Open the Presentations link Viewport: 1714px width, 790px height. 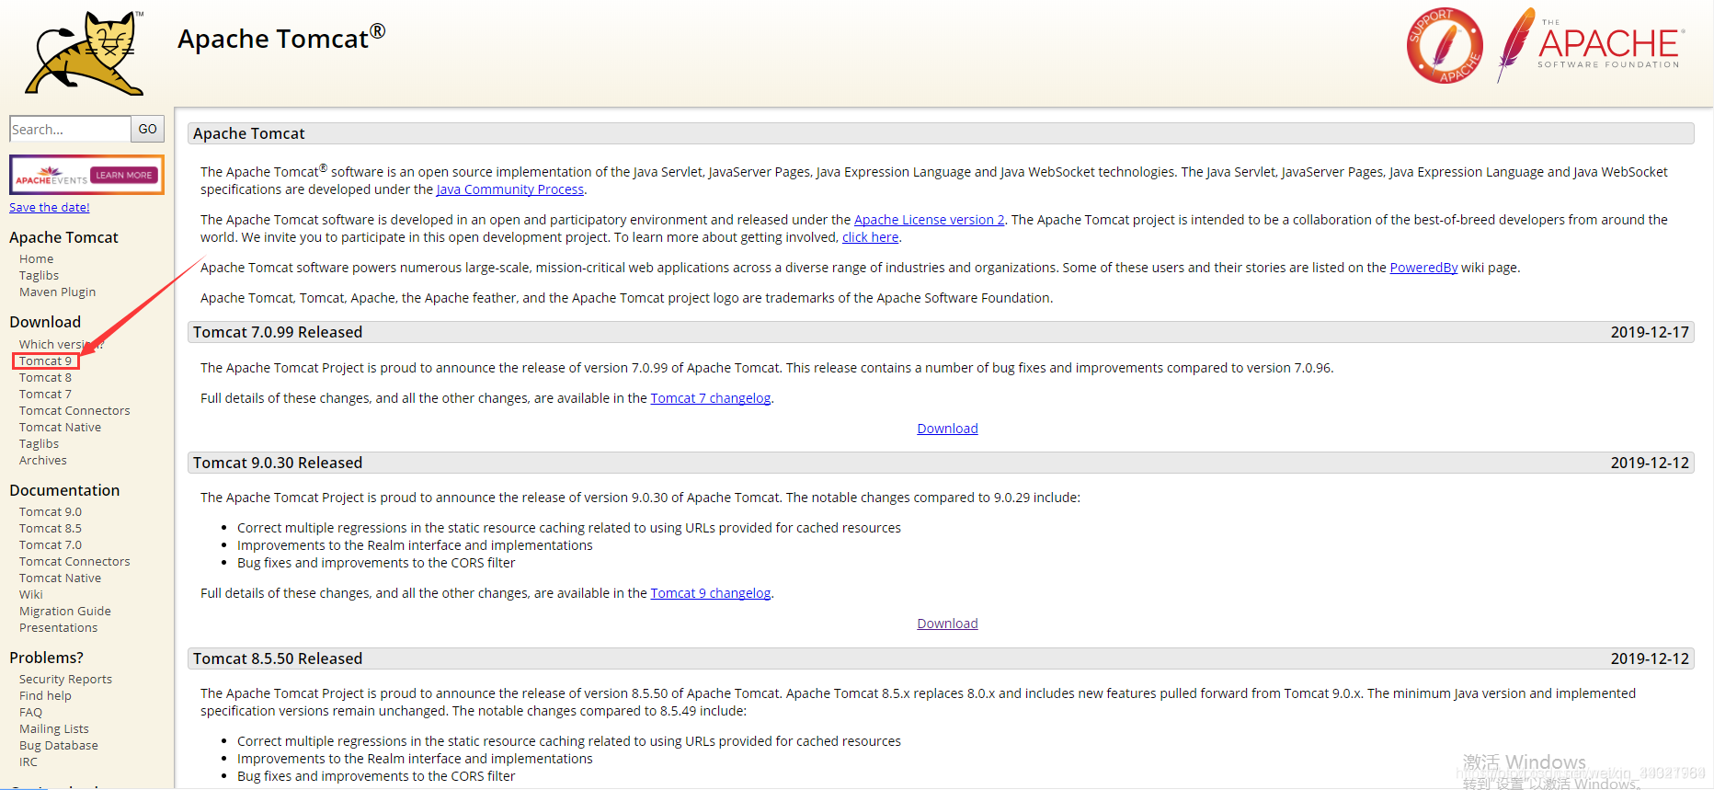click(58, 627)
